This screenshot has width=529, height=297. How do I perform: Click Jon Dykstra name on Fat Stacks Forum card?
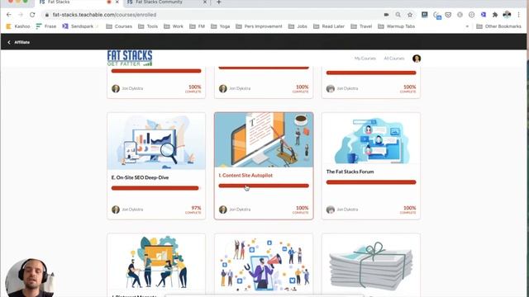(x=347, y=210)
